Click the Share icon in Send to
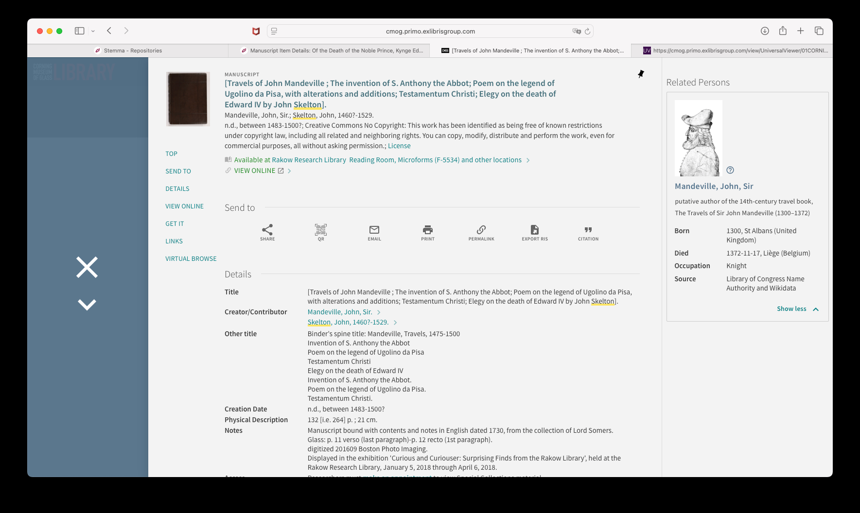Screen dimensions: 860x513 (x=267, y=232)
